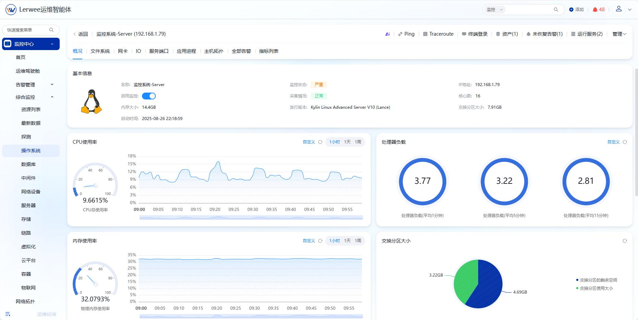Open the 服务端口 tab
The width and height of the screenshot is (638, 320).
(x=159, y=51)
